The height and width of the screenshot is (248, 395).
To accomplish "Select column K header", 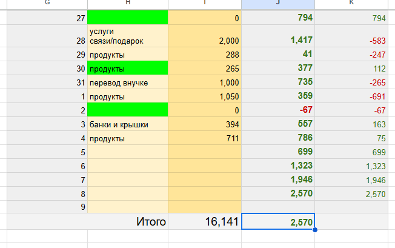I will [x=351, y=4].
